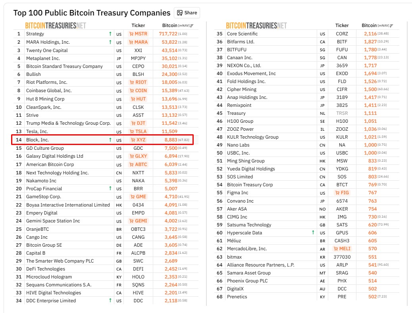Click the MARA ticker cart icon
Viewport: 412px width, 313px height.
(x=131, y=42)
